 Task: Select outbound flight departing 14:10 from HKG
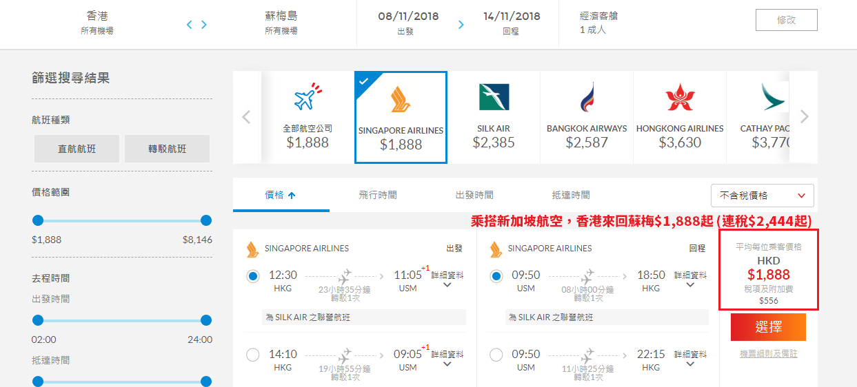point(253,355)
